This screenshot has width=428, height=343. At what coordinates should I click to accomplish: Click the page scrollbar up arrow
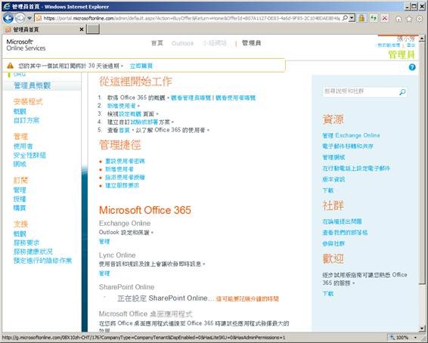(422, 39)
